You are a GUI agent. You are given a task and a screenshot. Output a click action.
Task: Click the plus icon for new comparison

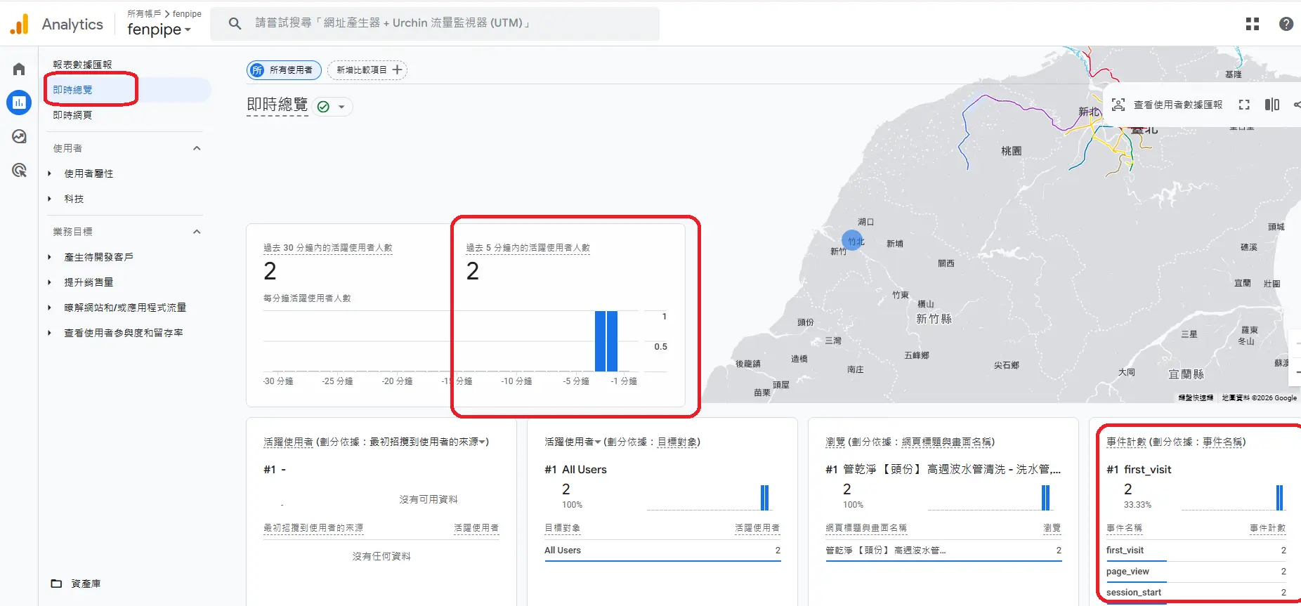click(398, 70)
